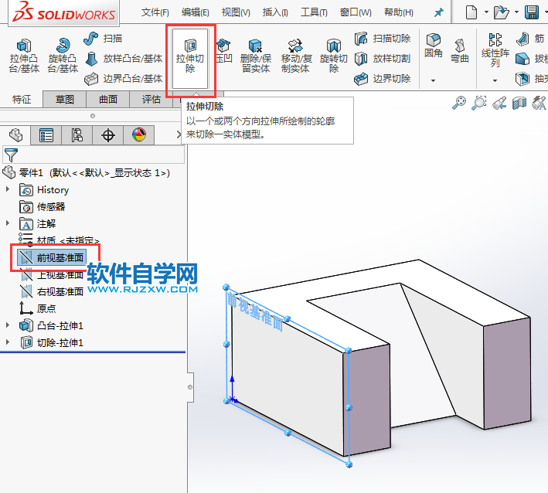Click the panel collapse handle on divider
548x493 pixels.
tap(190, 387)
